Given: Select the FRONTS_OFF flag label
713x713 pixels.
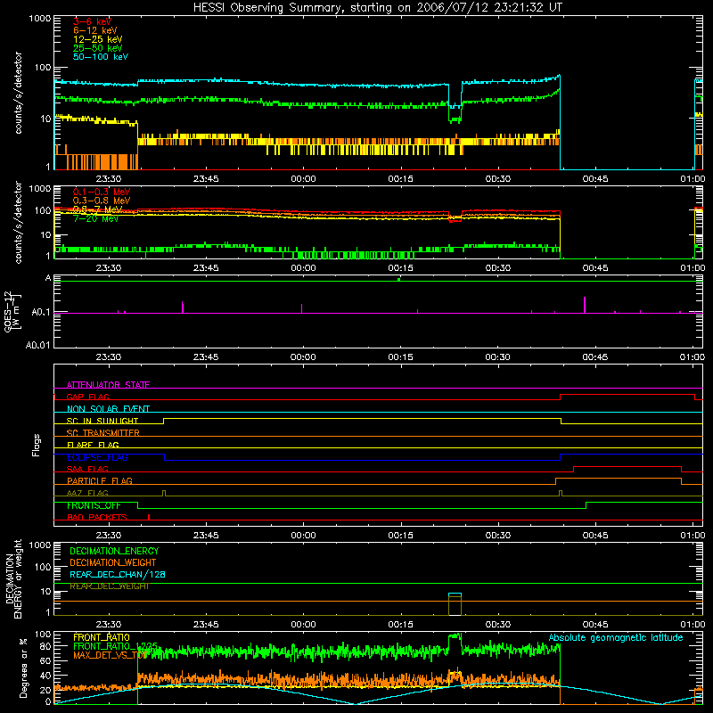Looking at the screenshot, I should tap(94, 505).
